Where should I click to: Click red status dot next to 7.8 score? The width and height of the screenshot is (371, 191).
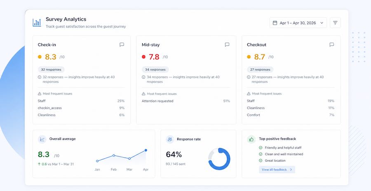pos(143,57)
